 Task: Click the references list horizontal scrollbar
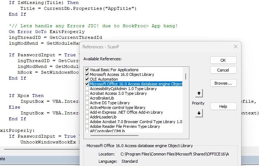tap(114, 135)
